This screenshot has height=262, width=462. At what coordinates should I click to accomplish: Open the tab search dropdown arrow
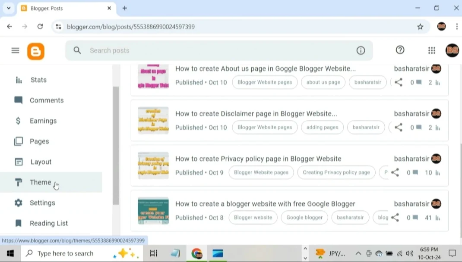[9, 8]
